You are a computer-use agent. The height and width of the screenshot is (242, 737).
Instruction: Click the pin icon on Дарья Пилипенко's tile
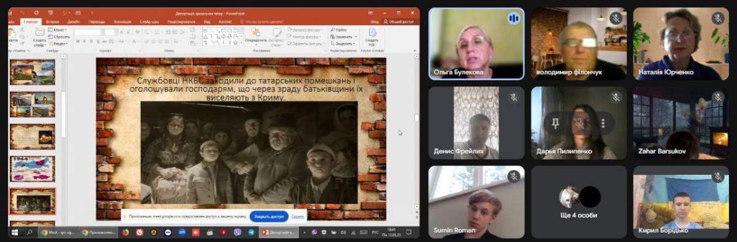pos(555,124)
